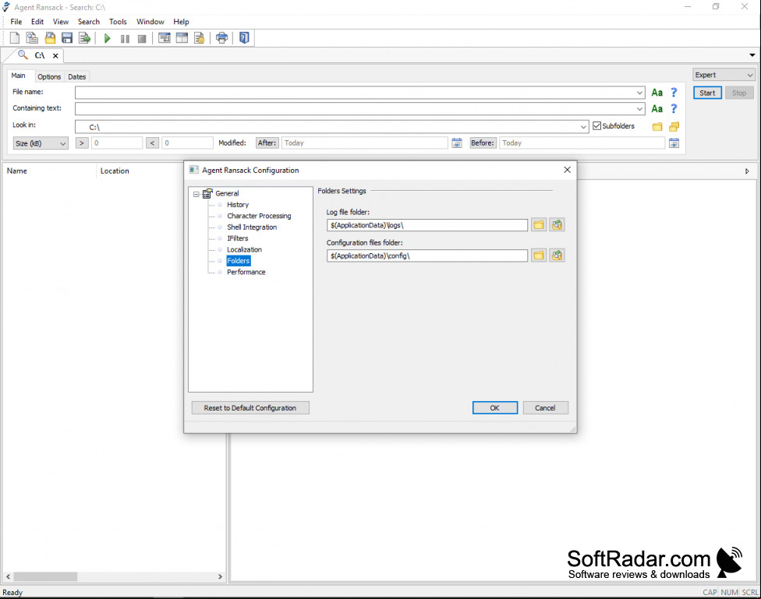Toggle the less-than size filter
This screenshot has height=599, width=761.
tap(152, 143)
